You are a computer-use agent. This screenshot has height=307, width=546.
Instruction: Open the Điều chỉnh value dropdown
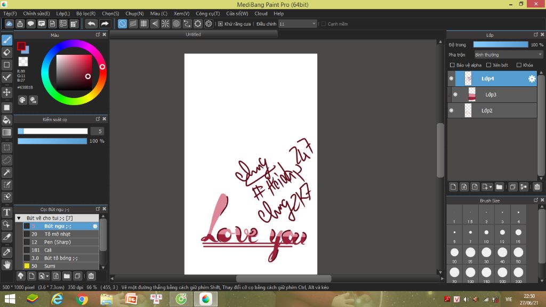pyautogui.click(x=298, y=23)
